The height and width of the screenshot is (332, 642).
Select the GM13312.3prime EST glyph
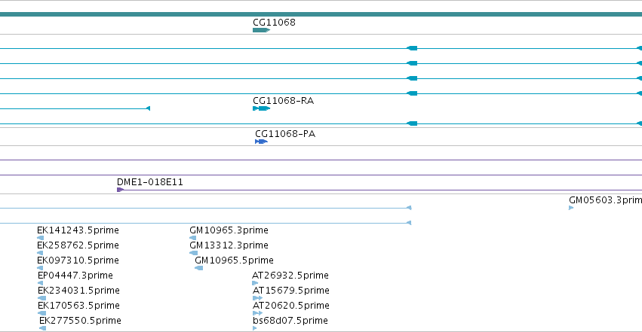(x=194, y=253)
